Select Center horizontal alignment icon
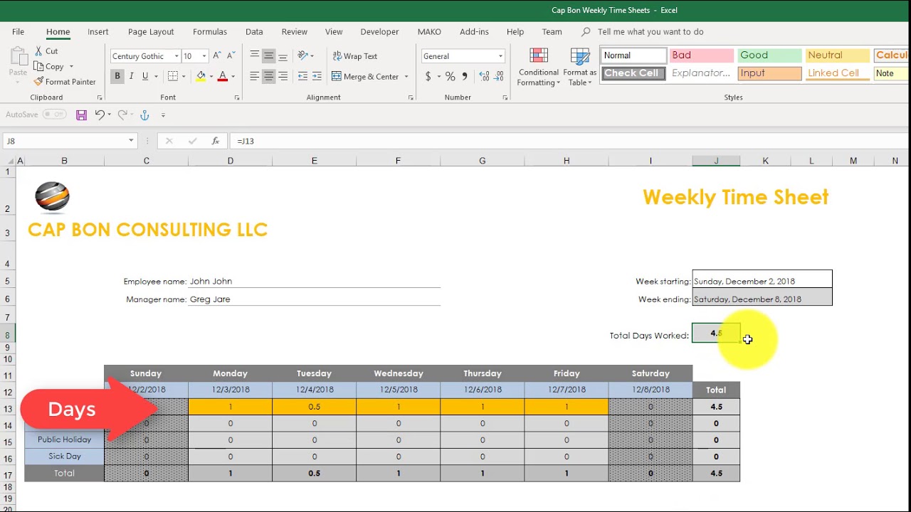 tap(268, 76)
